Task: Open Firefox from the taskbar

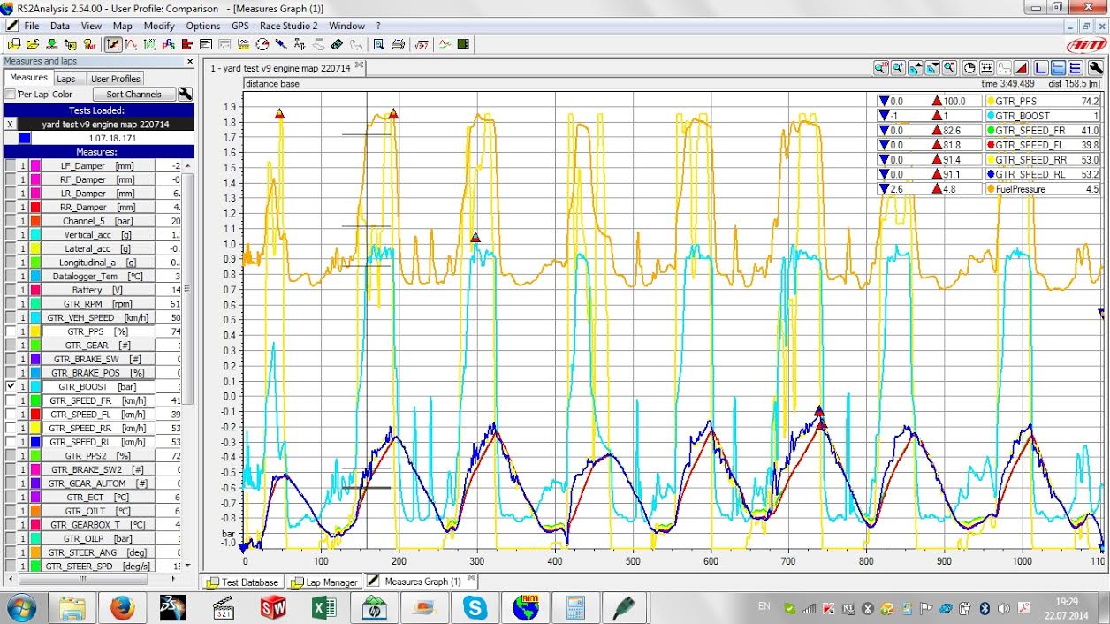Action: coord(122,608)
